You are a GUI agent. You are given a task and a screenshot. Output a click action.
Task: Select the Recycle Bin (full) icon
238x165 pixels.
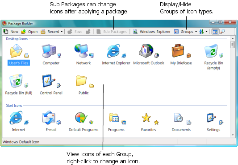coord(18,85)
